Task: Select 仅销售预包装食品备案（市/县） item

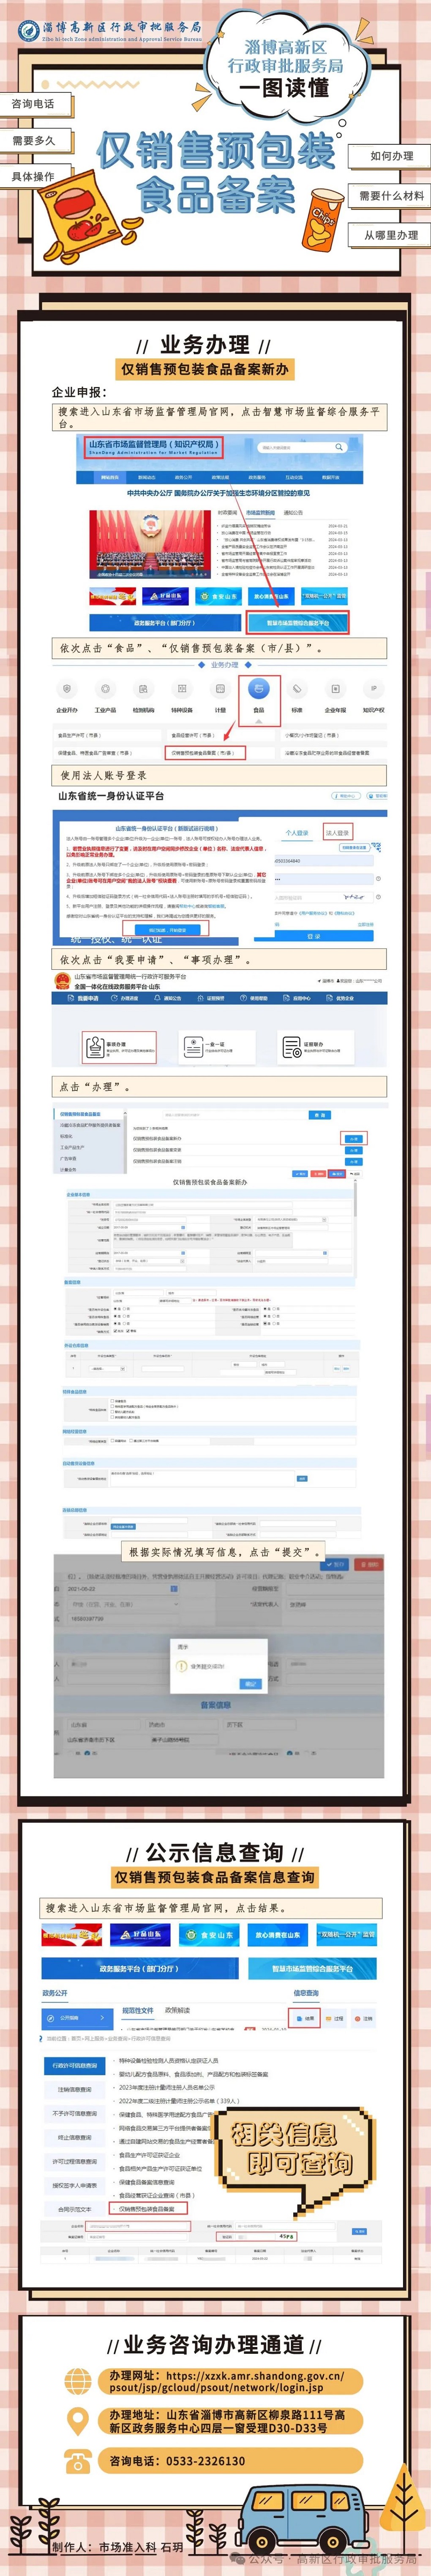Action: 204,753
